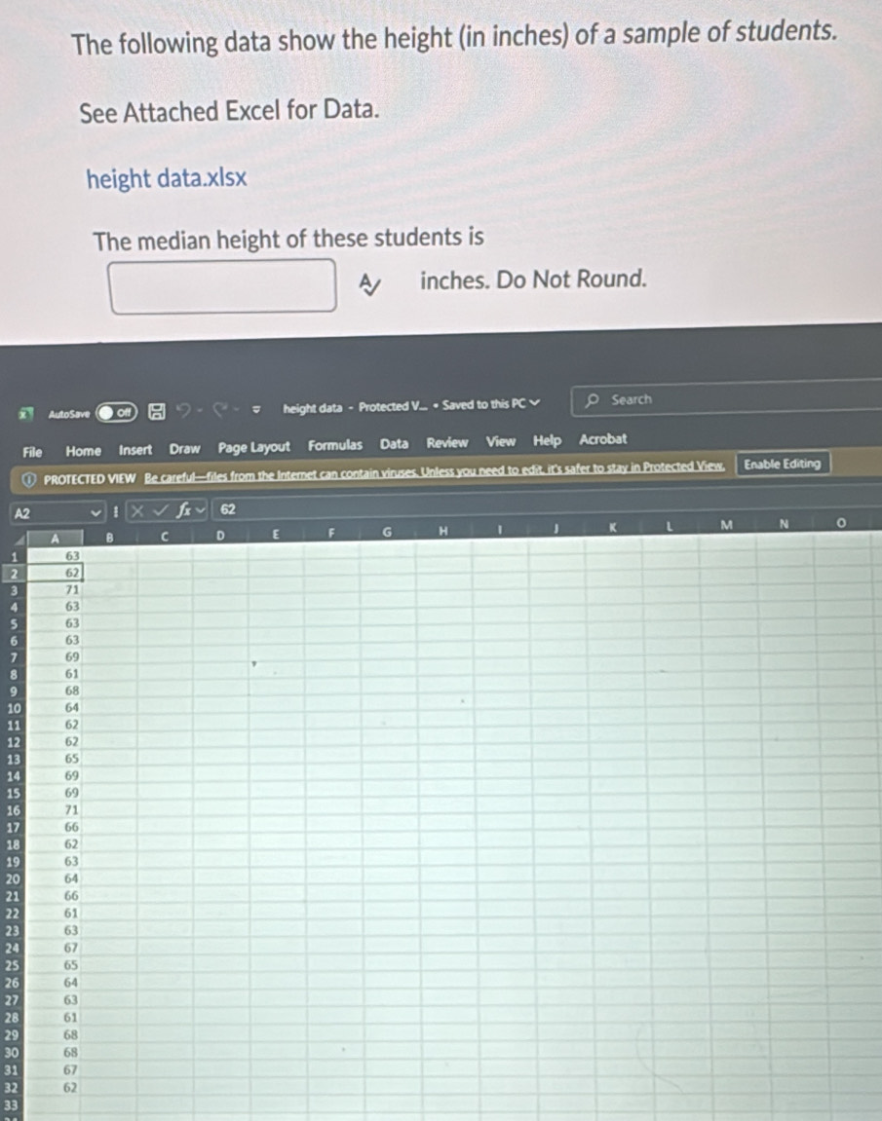Screen dimensions: 882x1121
Task: Open the File menu
Action: pyautogui.click(x=32, y=451)
